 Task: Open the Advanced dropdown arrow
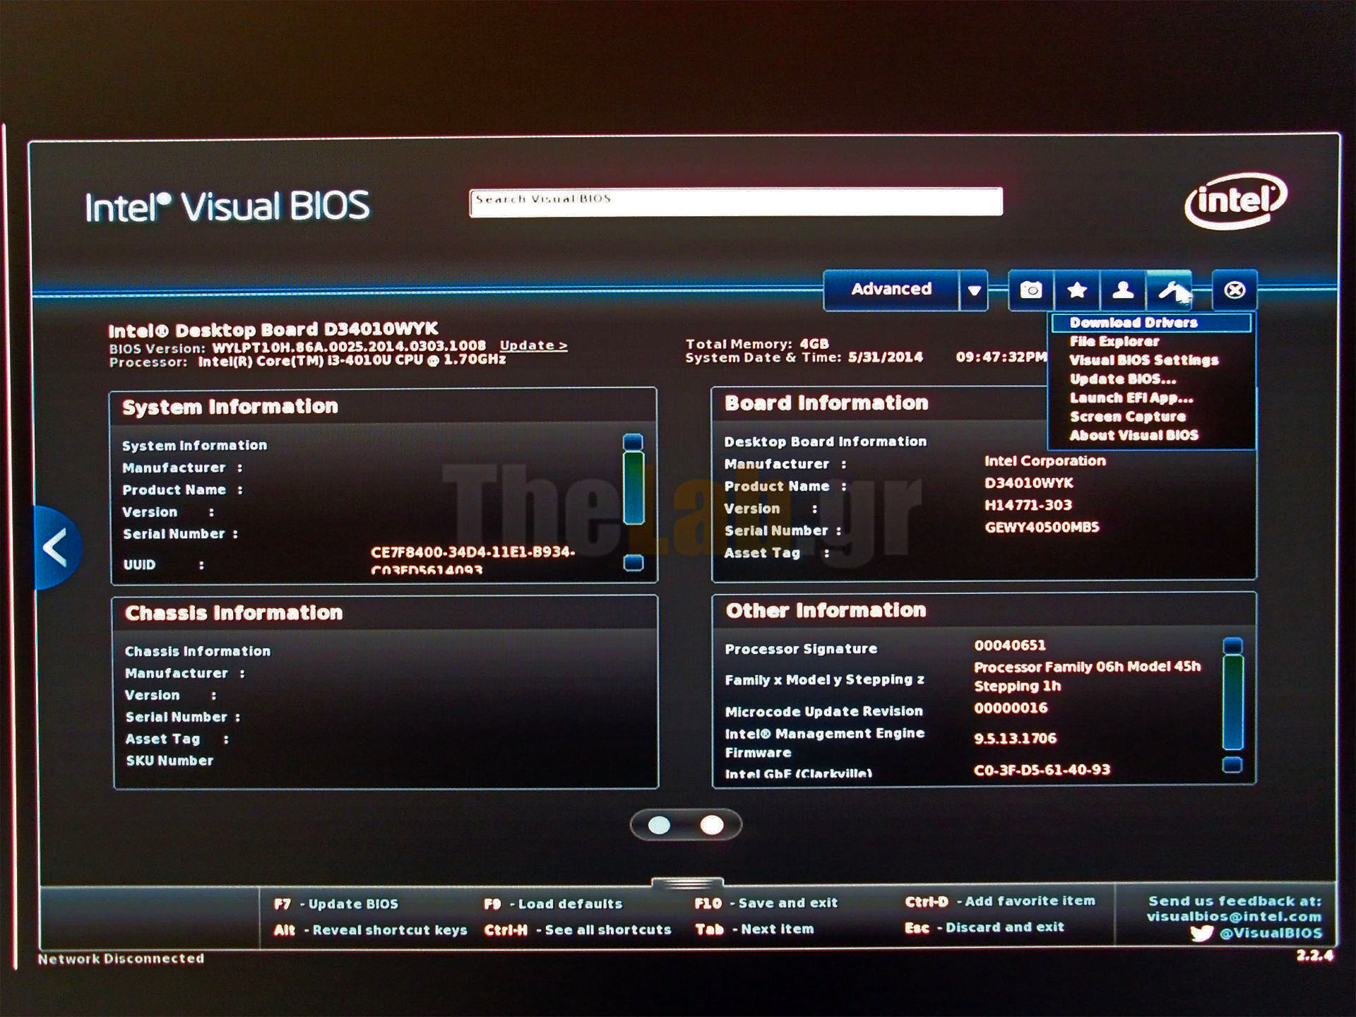click(974, 290)
